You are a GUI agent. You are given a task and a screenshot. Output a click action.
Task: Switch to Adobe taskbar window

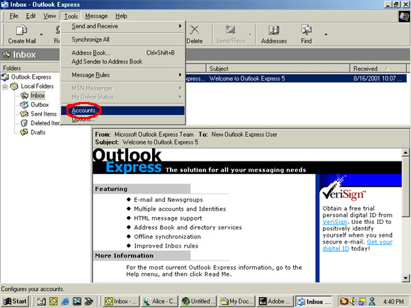pyautogui.click(x=275, y=301)
